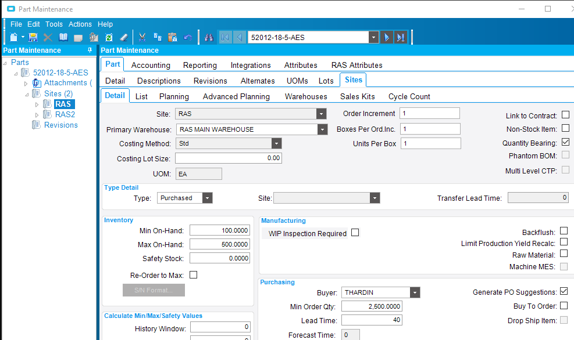This screenshot has width=574, height=340.
Task: Click the pin icon on tree panel
Action: pos(90,50)
